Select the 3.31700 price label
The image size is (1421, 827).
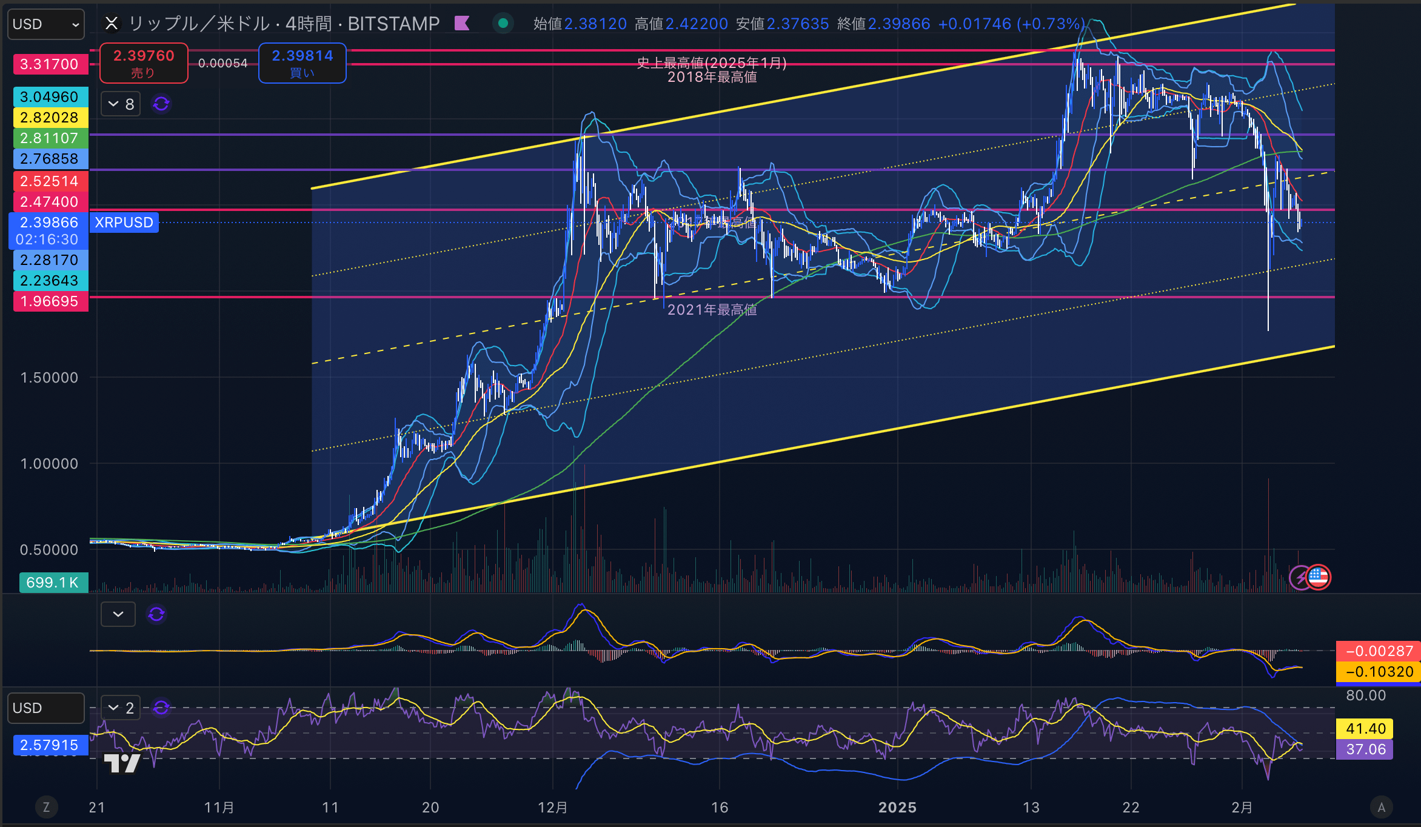(50, 64)
